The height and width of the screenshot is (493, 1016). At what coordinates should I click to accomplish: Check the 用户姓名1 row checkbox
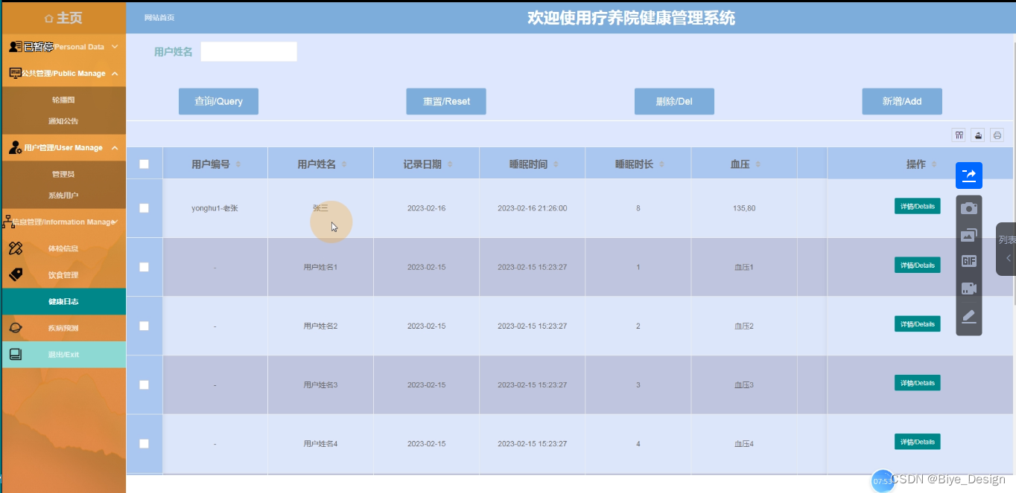(144, 267)
